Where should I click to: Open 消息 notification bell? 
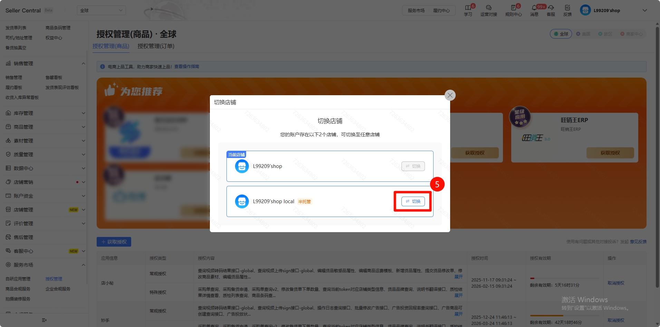click(x=534, y=8)
